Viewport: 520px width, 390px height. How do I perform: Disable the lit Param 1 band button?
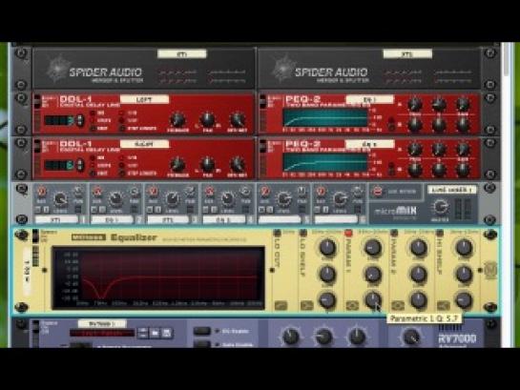348,233
